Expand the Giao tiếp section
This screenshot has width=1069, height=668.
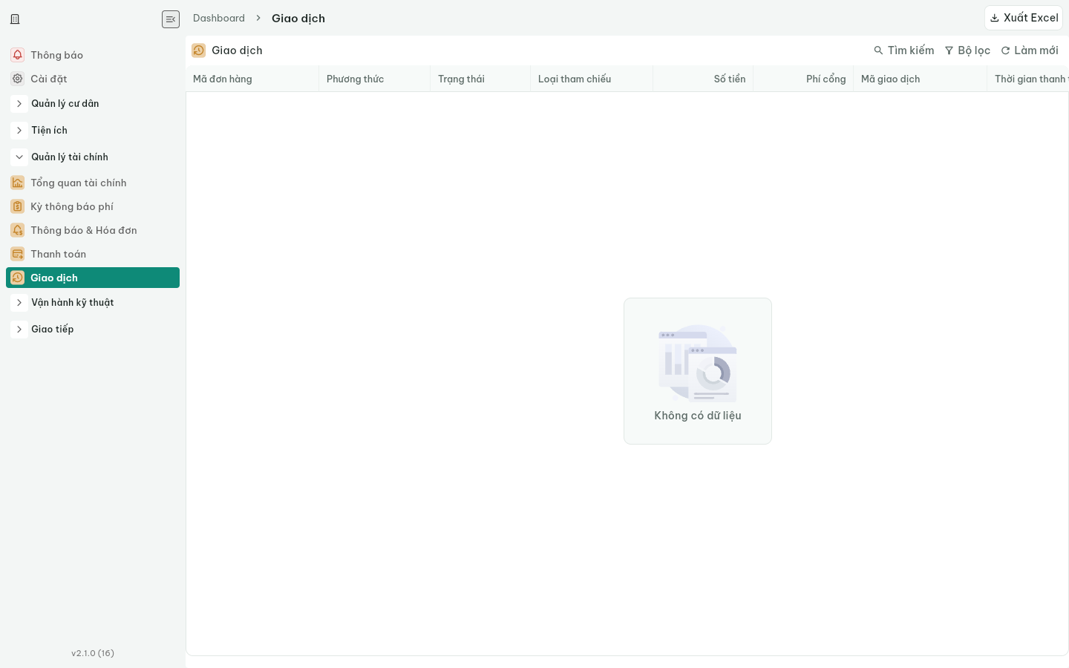19,330
